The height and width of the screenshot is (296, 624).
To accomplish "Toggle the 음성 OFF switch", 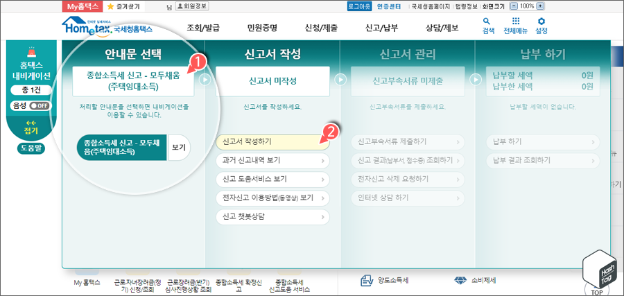I will [x=40, y=106].
